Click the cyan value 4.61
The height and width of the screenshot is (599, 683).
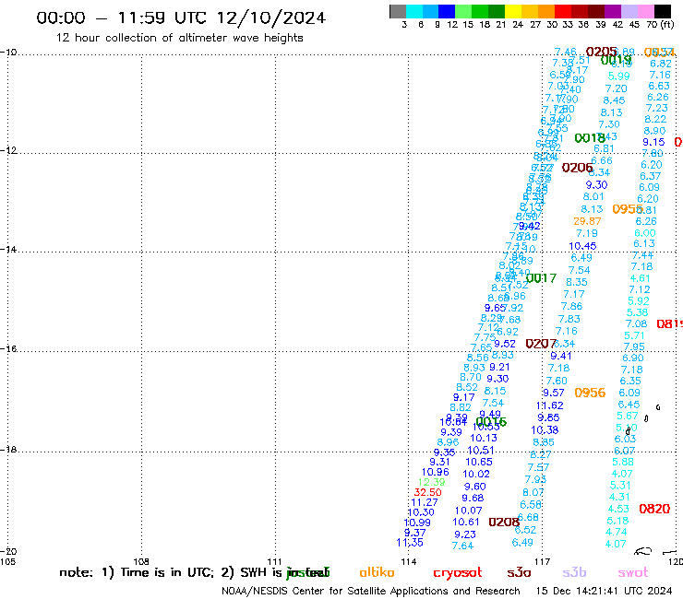click(640, 279)
